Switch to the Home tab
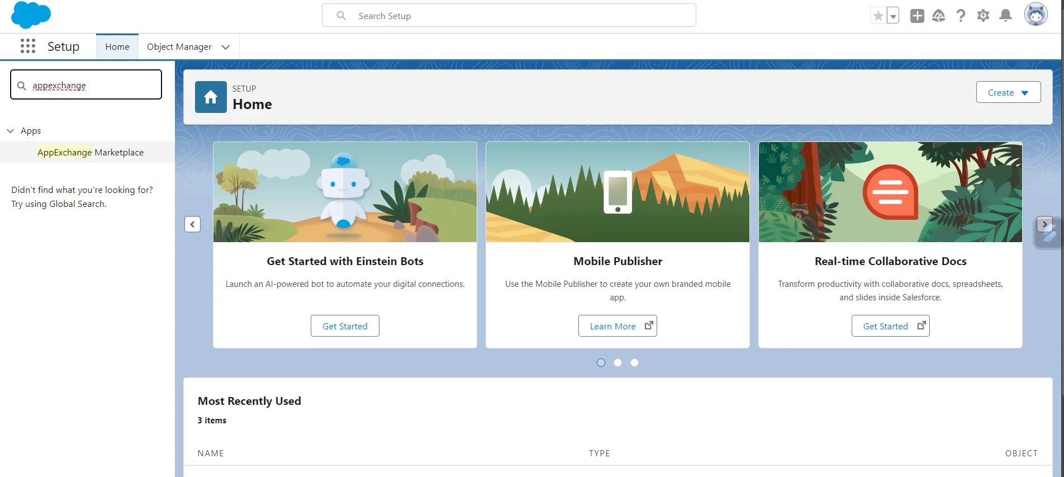The height and width of the screenshot is (477, 1064). [117, 46]
